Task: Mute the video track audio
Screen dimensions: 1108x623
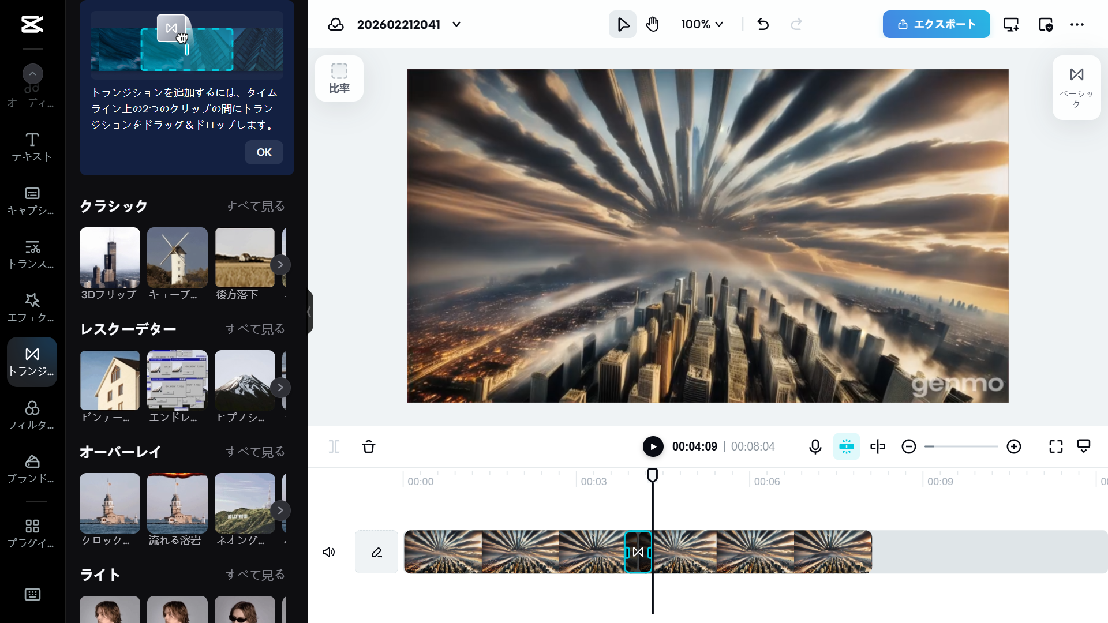Action: 328,552
